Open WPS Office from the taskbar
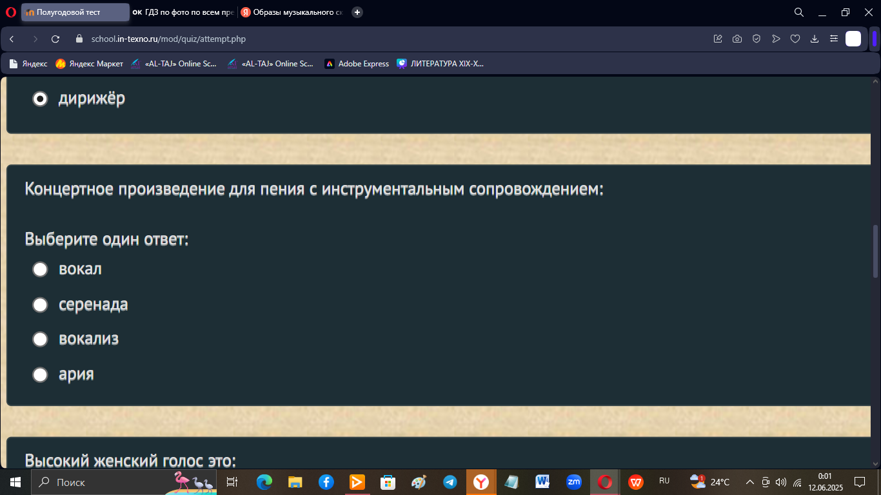This screenshot has height=495, width=881. click(636, 482)
